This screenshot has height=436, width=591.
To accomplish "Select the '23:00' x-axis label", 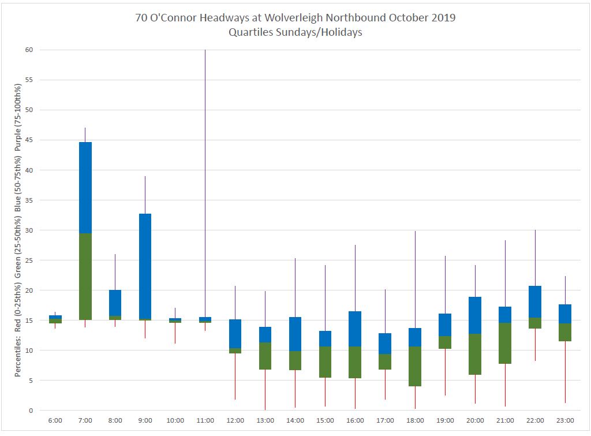I will 565,420.
